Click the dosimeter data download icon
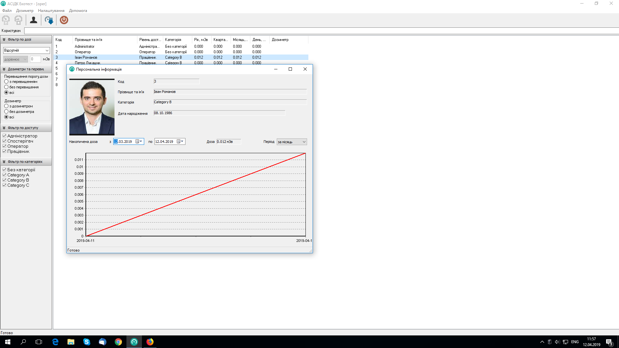This screenshot has height=348, width=619. 49,20
